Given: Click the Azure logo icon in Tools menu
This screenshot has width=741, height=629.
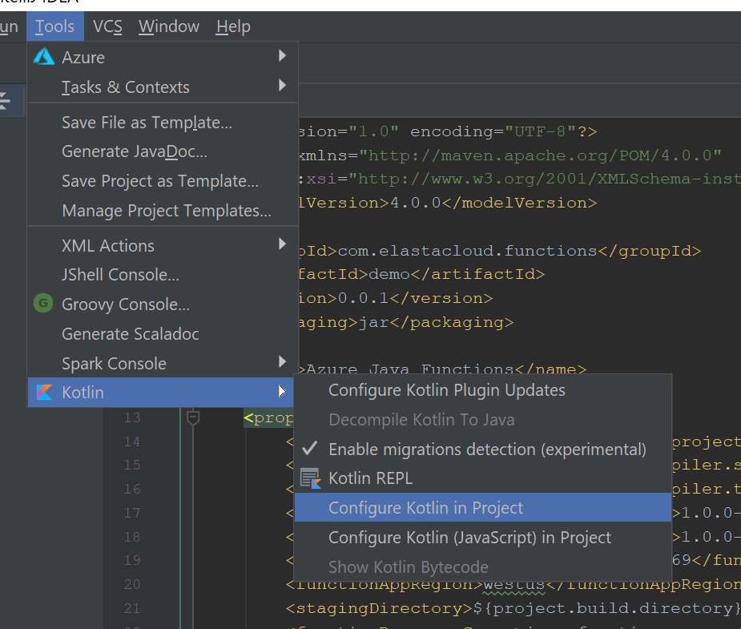Looking at the screenshot, I should point(44,57).
